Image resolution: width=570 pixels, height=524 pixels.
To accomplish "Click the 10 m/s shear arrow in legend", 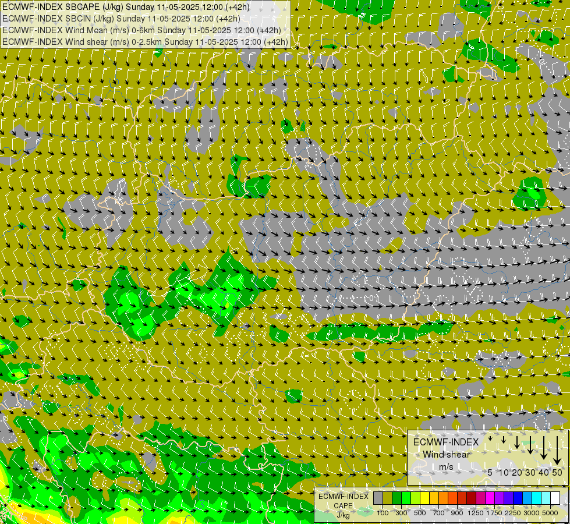I will 504,440.
